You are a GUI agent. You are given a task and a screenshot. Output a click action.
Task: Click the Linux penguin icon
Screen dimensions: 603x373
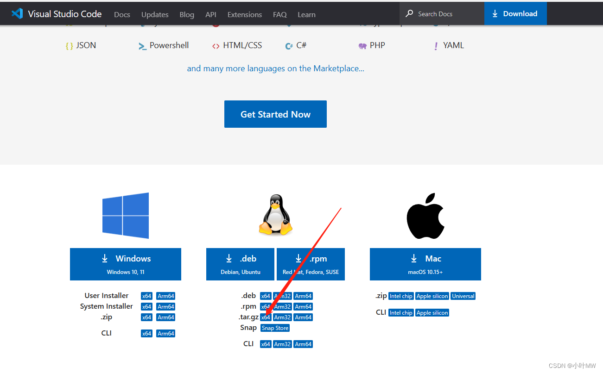click(275, 214)
